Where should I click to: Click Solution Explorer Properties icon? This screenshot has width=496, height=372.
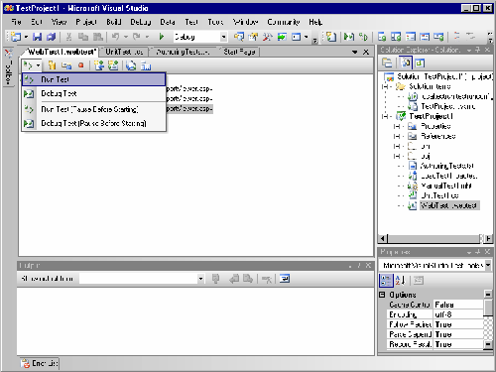tap(387, 62)
